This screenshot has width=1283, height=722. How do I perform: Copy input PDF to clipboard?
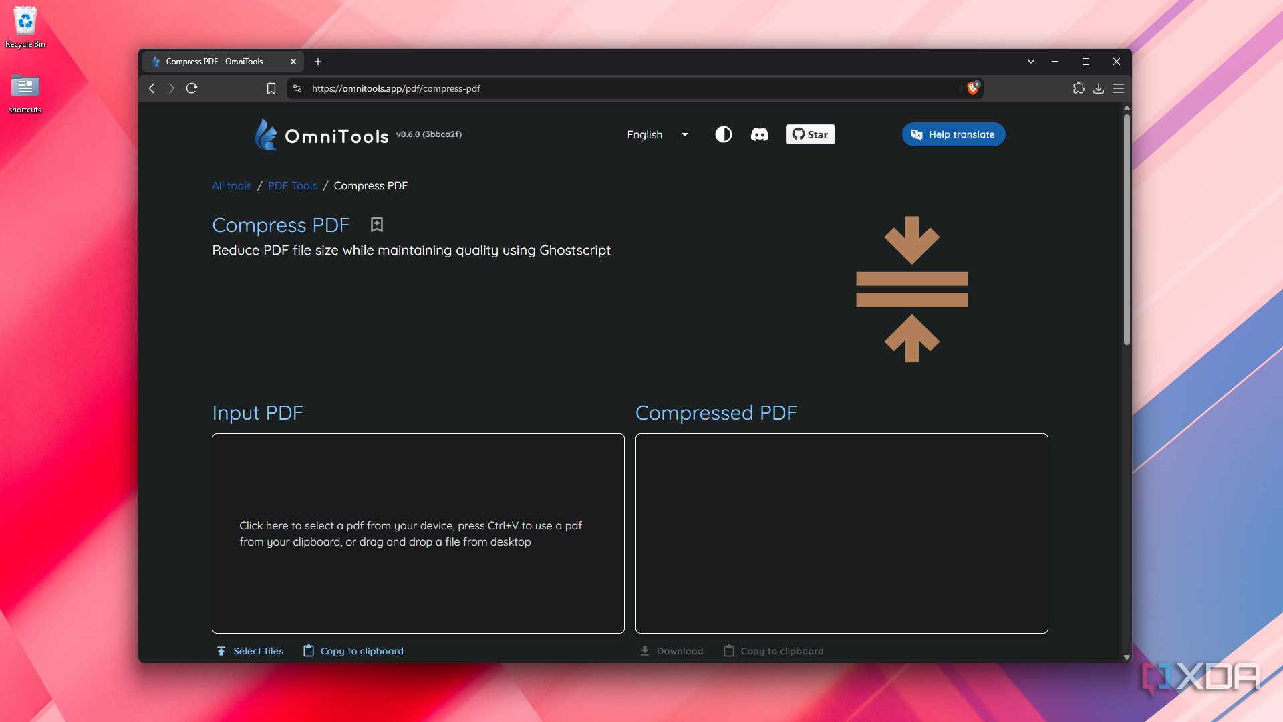click(x=353, y=651)
